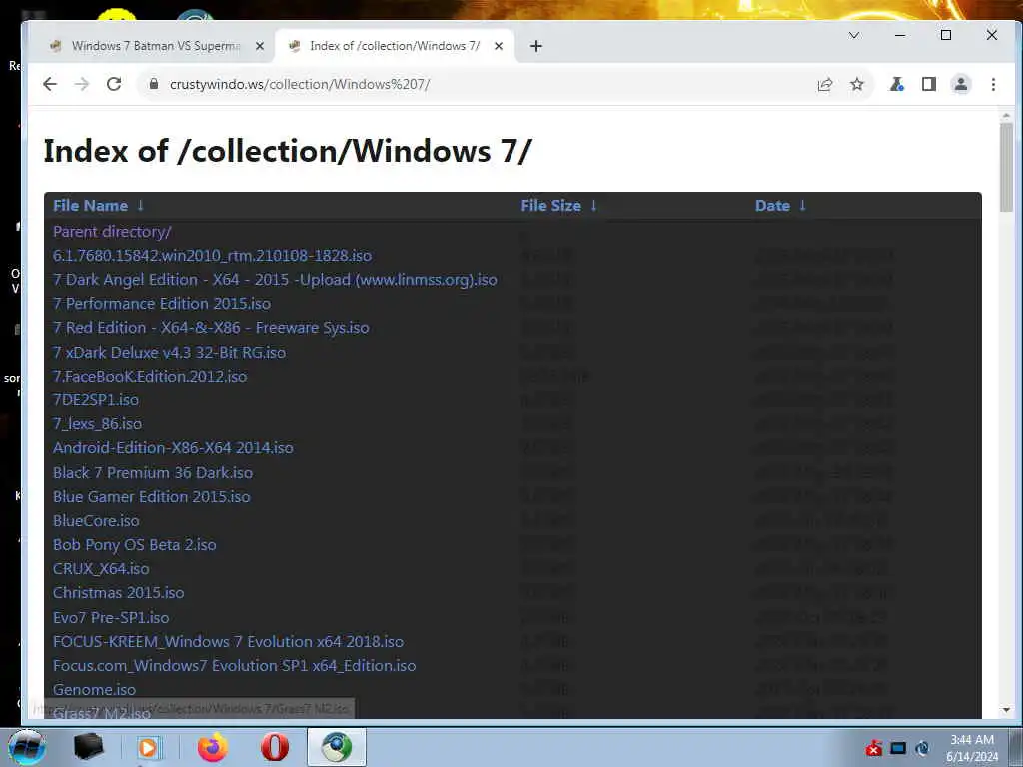
Task: Reload the current page
Action: pos(114,84)
